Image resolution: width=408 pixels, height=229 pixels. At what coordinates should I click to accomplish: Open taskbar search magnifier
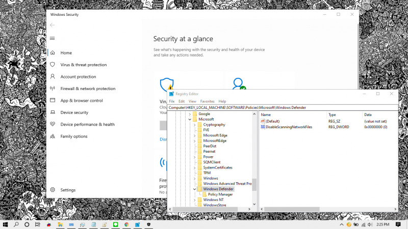[x=16, y=224]
